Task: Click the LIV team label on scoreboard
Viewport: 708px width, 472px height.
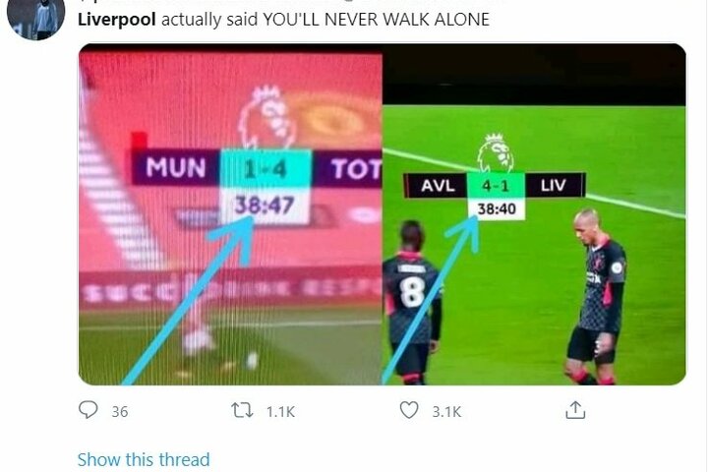Action: pyautogui.click(x=554, y=185)
